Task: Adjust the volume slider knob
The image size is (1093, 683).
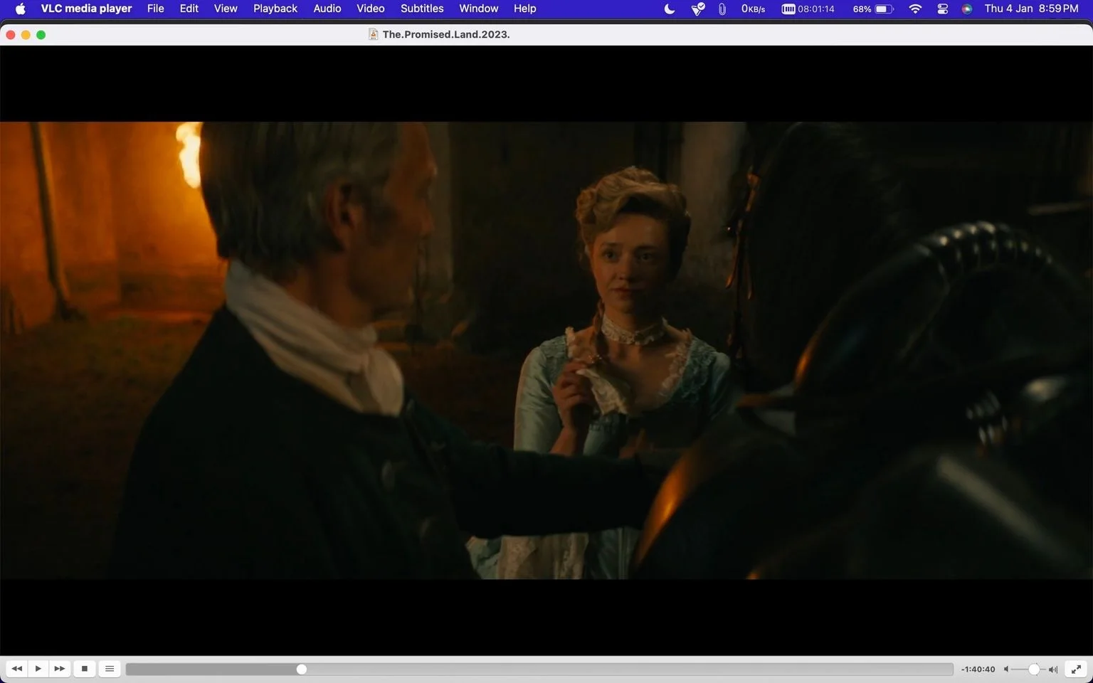Action: tap(1034, 669)
